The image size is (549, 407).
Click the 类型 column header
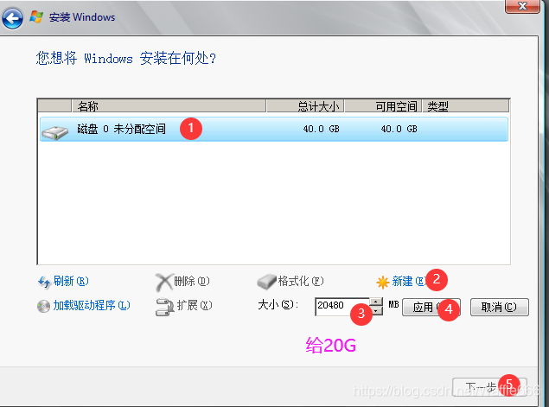(x=466, y=106)
